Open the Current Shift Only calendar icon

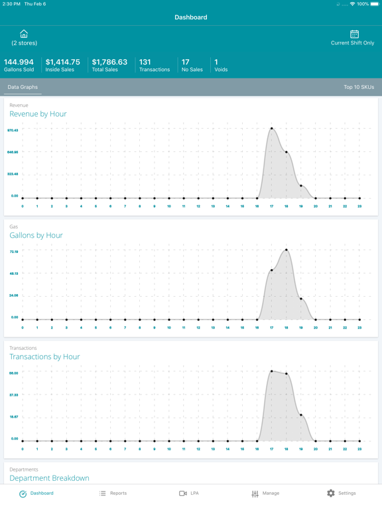point(354,34)
